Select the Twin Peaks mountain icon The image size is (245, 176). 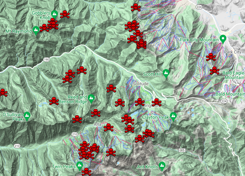coord(80,165)
